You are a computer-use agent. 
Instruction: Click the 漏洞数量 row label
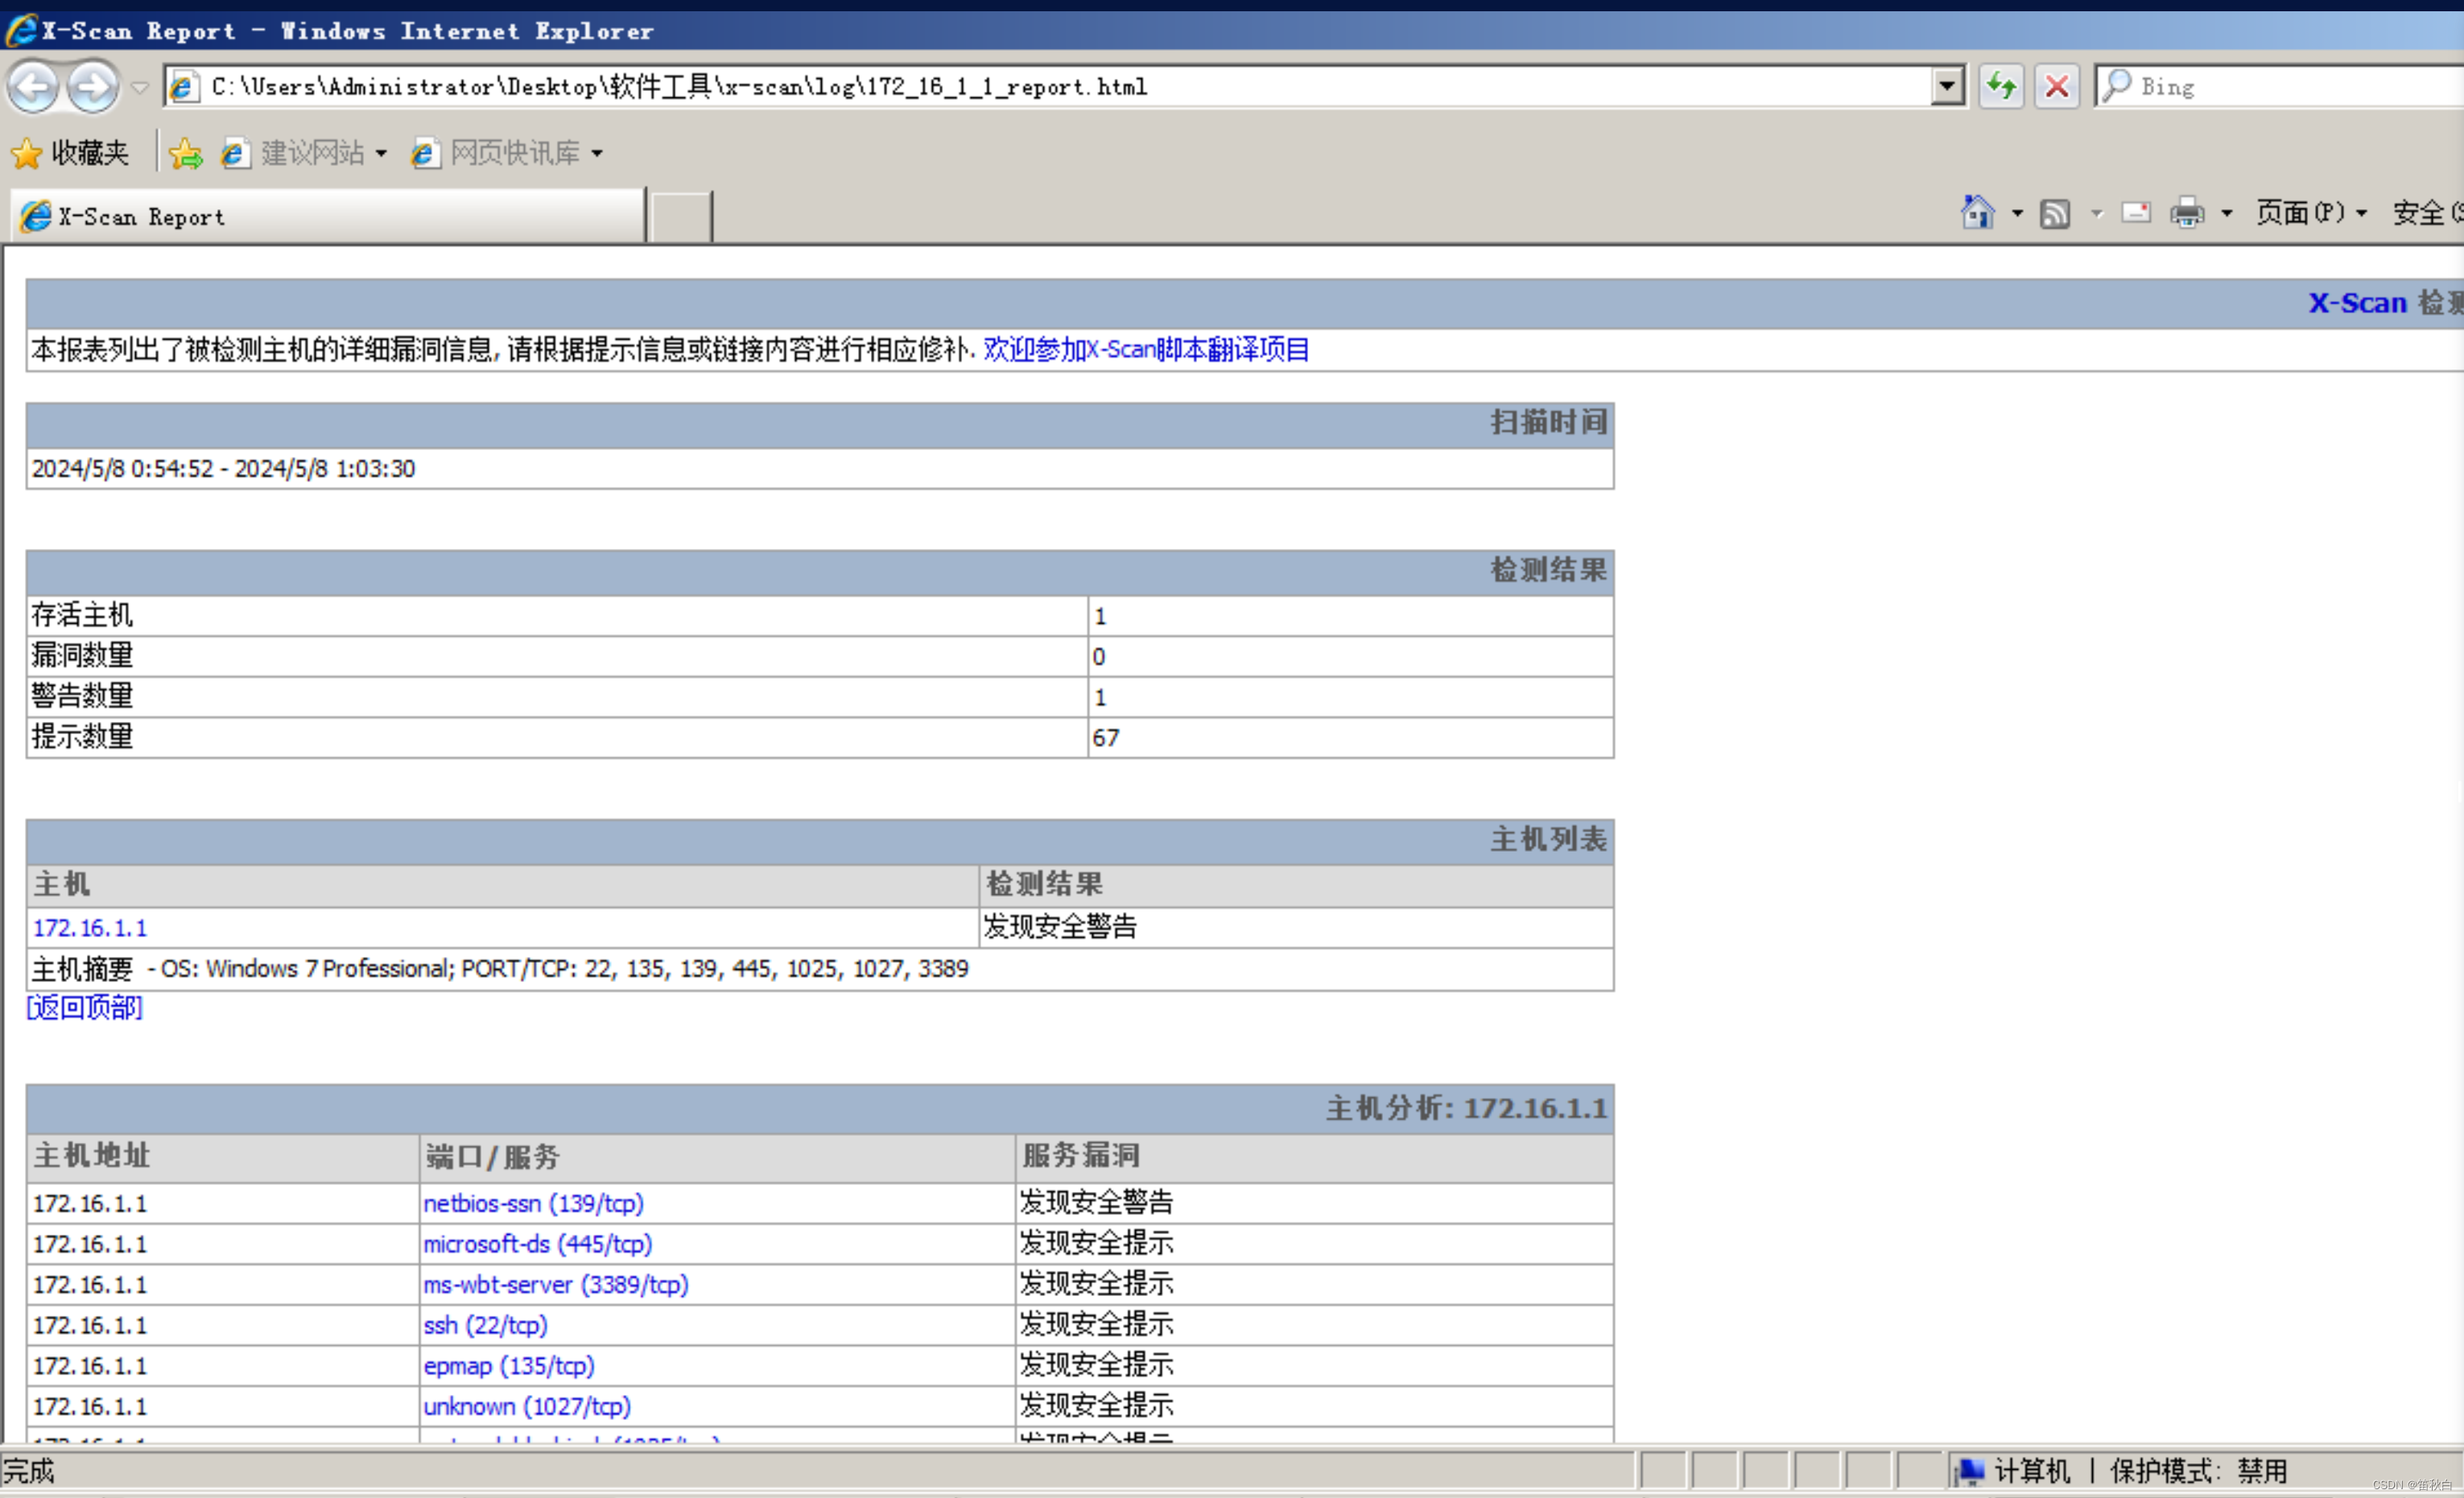pos(82,656)
